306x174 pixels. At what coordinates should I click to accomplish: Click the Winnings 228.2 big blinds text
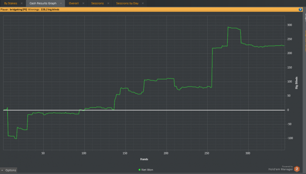pos(44,9)
